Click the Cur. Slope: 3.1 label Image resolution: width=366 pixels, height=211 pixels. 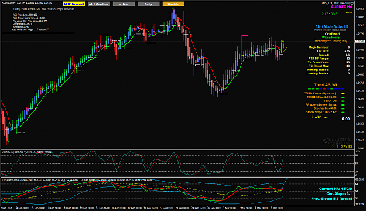coord(339,193)
